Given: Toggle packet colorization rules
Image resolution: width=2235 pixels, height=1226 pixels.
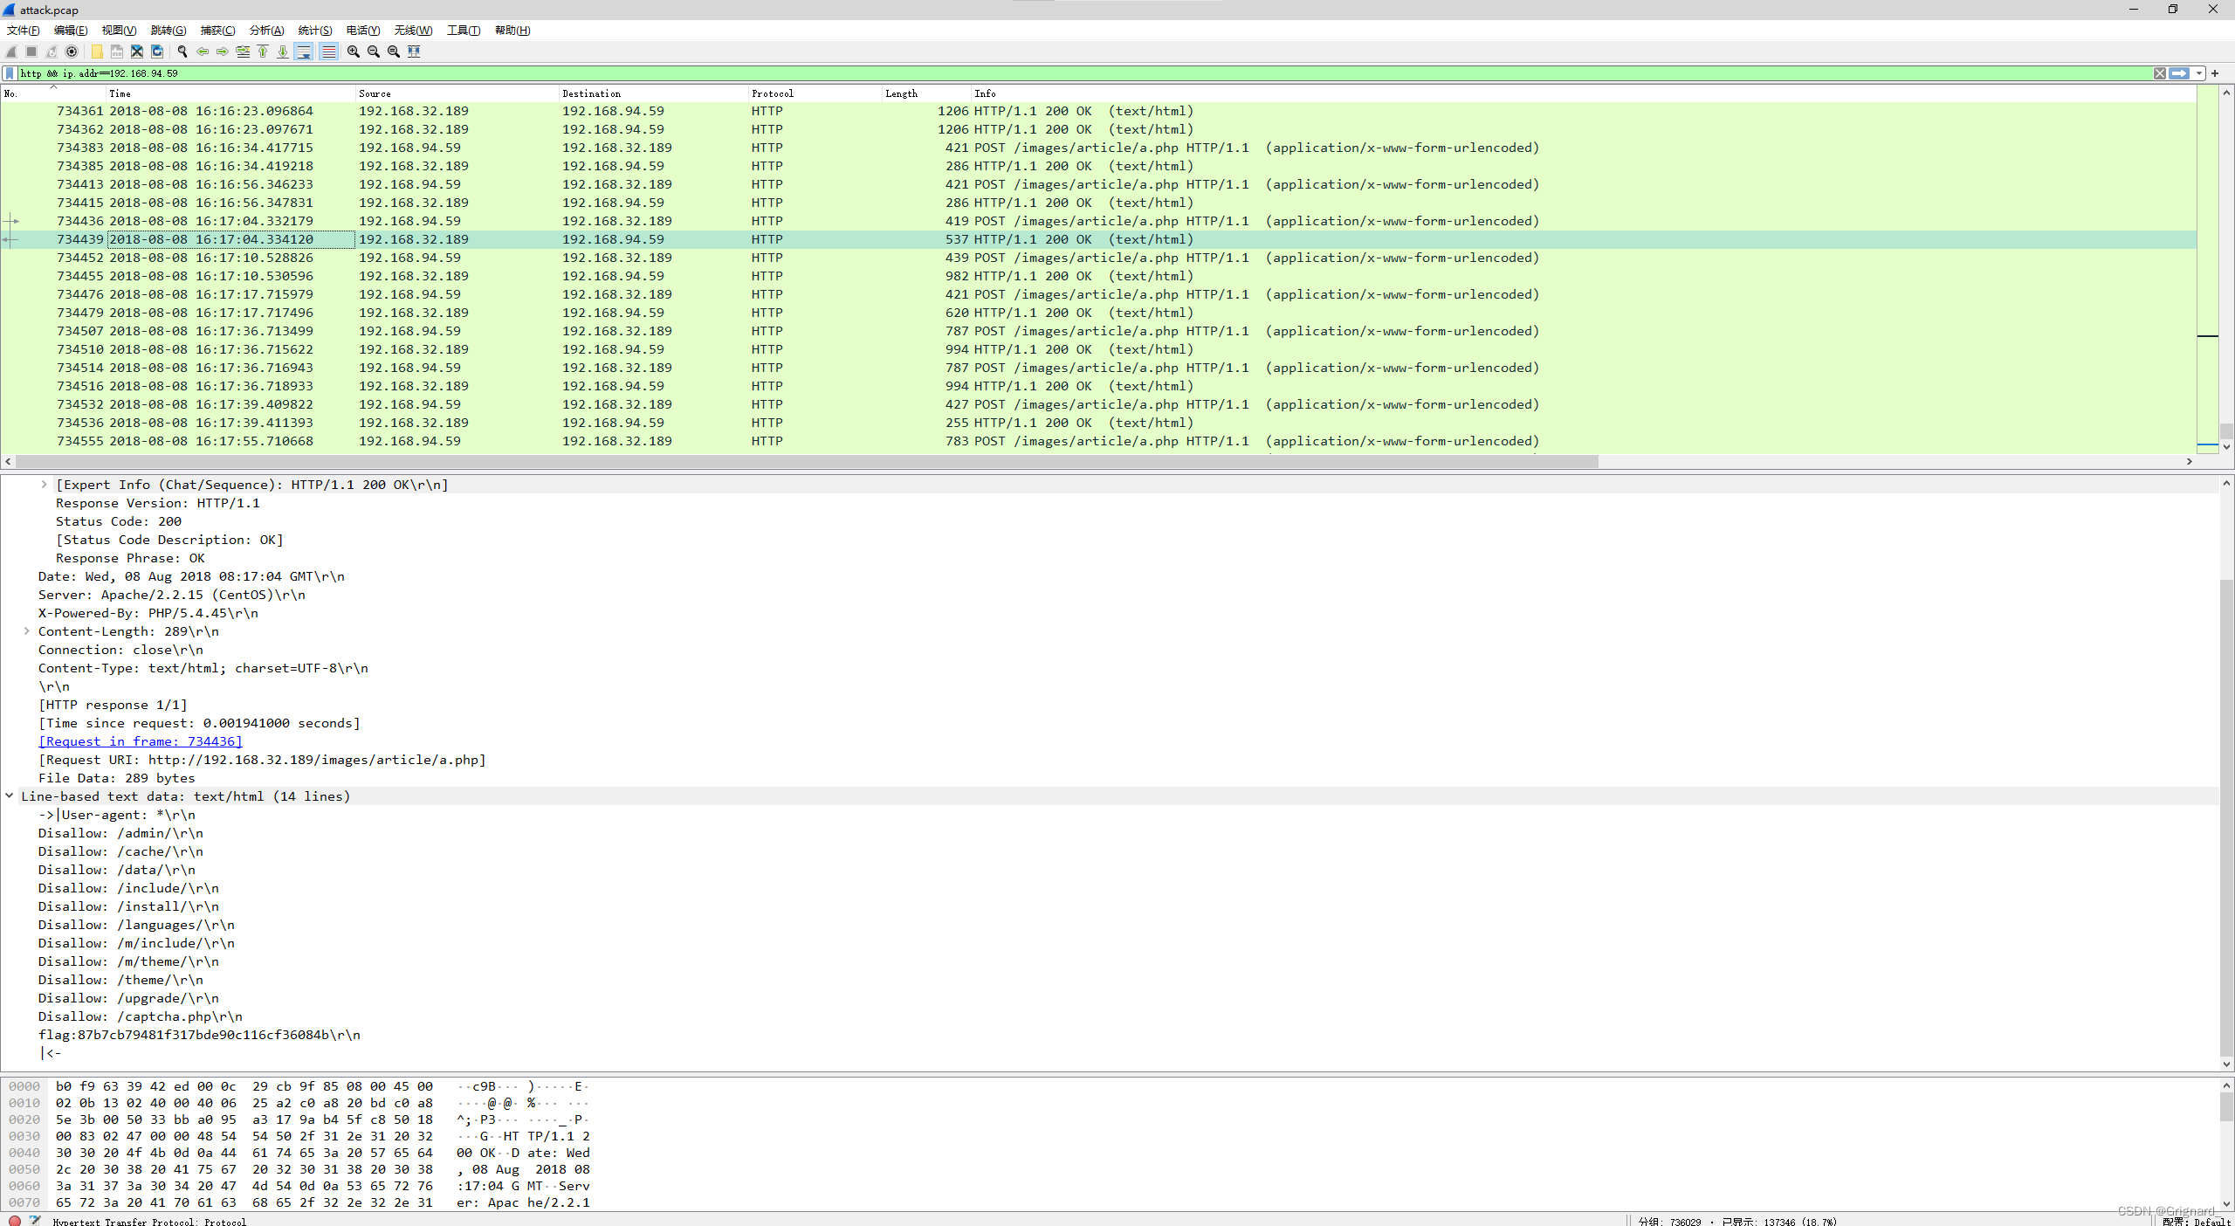Looking at the screenshot, I should point(328,52).
